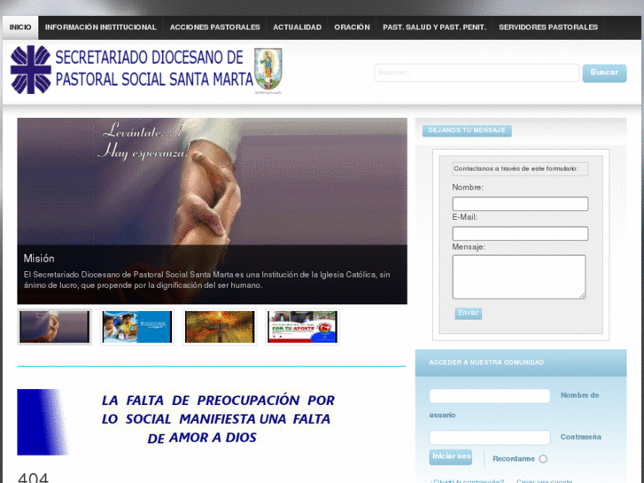Click the Buscar button
The image size is (644, 483).
(x=604, y=73)
